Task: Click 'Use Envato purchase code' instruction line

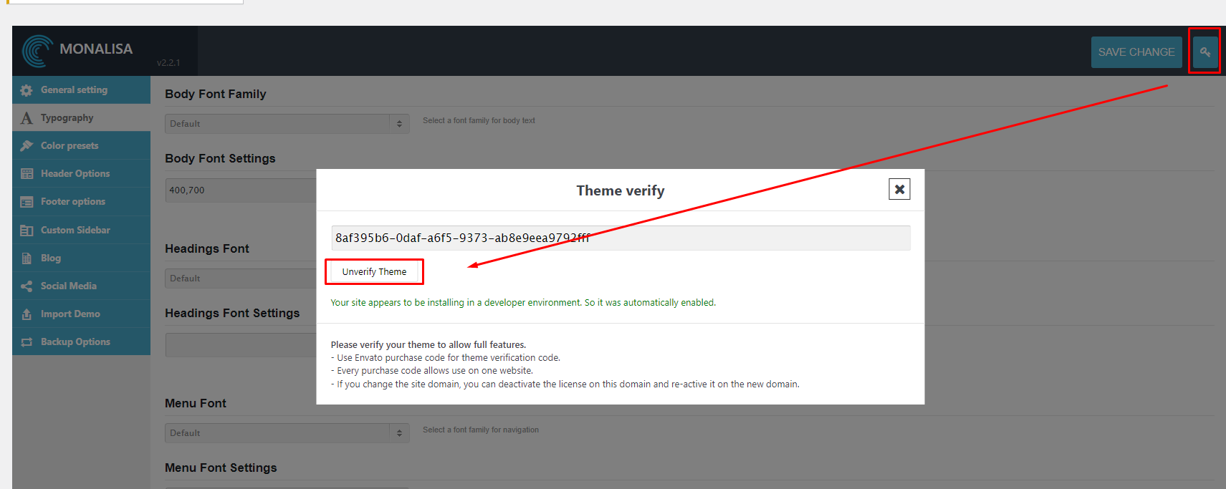Action: point(446,357)
